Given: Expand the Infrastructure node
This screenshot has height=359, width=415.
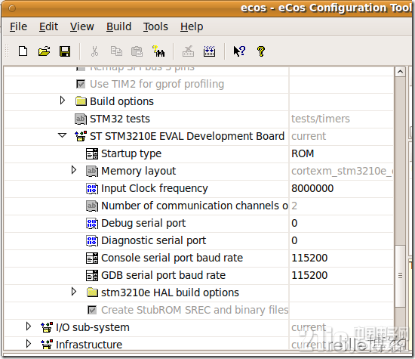Looking at the screenshot, I should [29, 344].
